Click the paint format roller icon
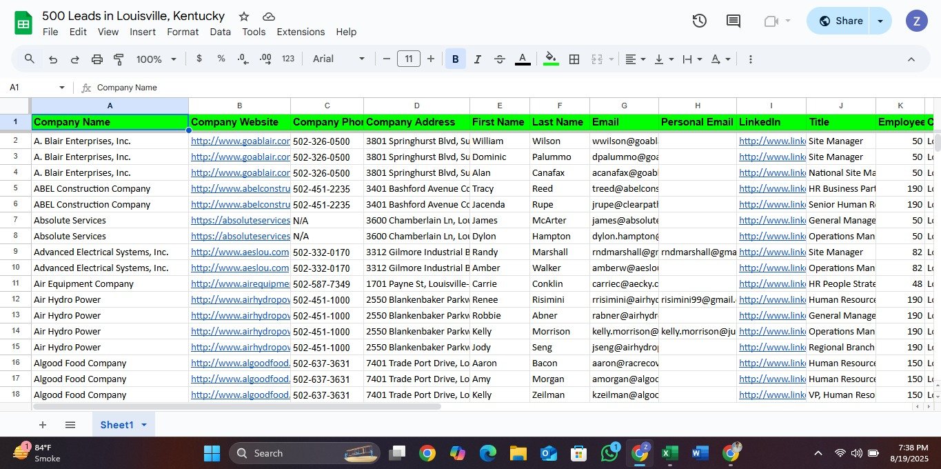 119,59
